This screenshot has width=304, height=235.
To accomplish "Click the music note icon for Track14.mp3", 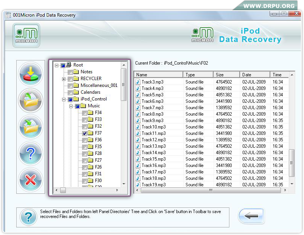I will pyautogui.click(x=138, y=153).
